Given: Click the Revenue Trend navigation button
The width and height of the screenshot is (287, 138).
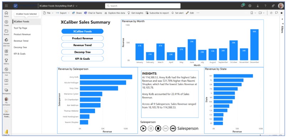Looking at the screenshot, I should [83, 45].
